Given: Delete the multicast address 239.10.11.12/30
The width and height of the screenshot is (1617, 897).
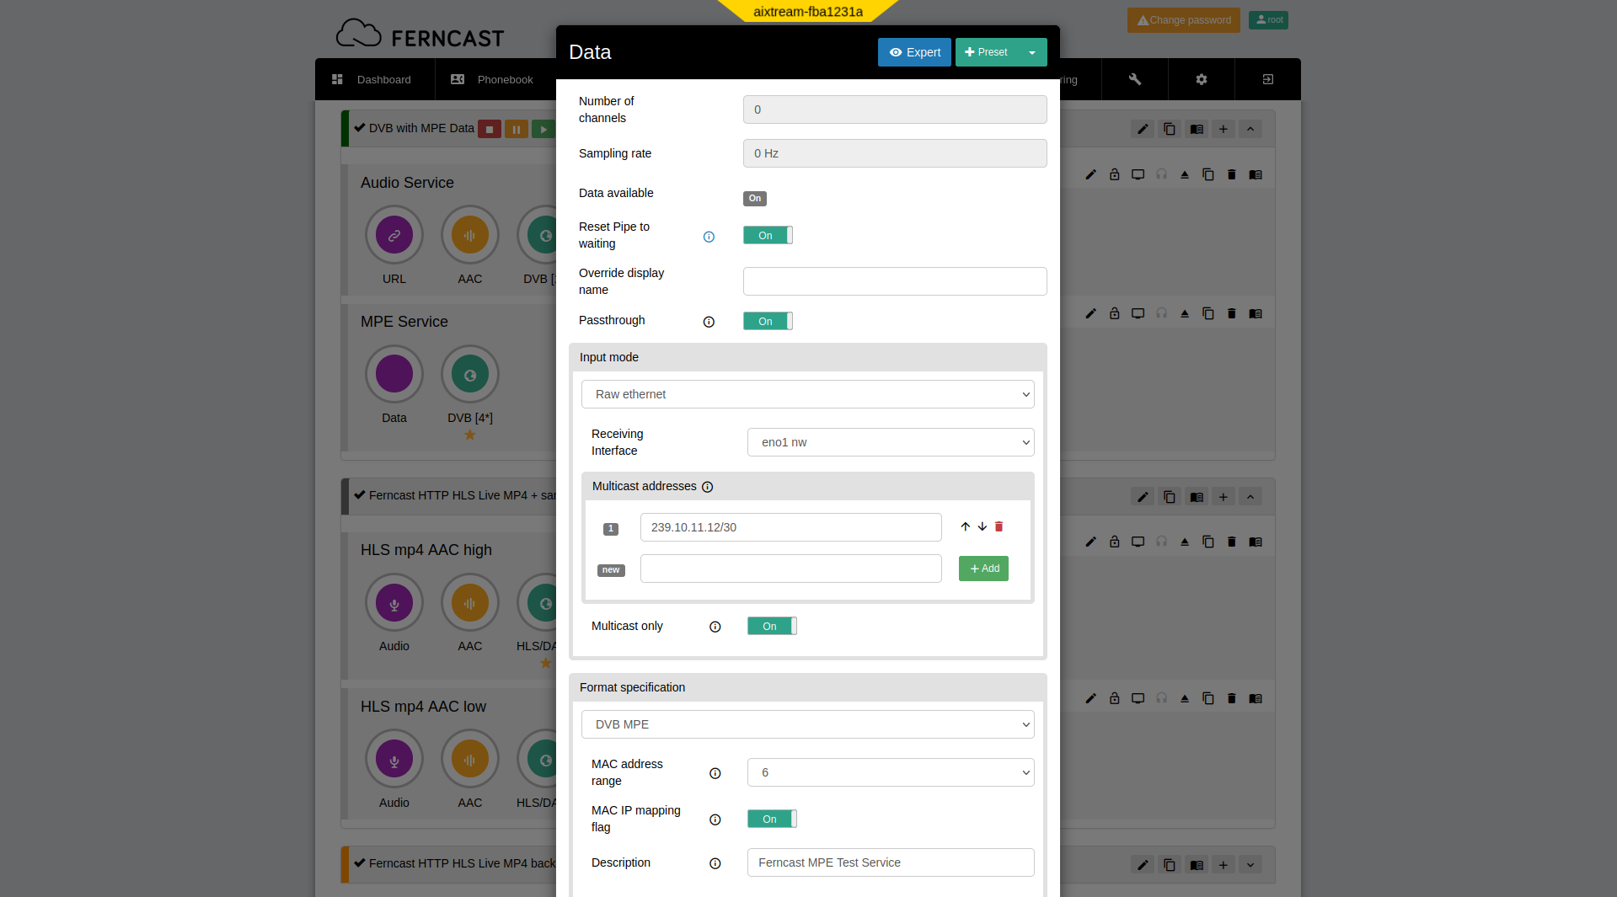Looking at the screenshot, I should click(999, 526).
